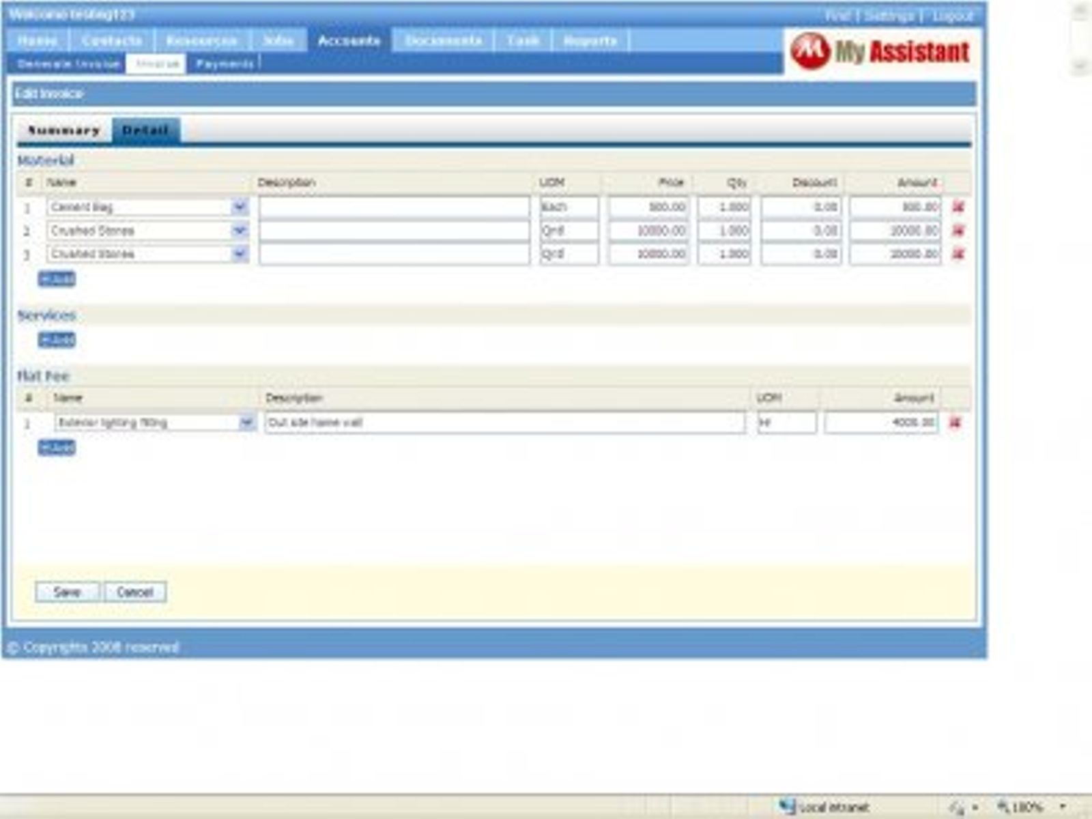Click the amount field in material row 3

[895, 254]
